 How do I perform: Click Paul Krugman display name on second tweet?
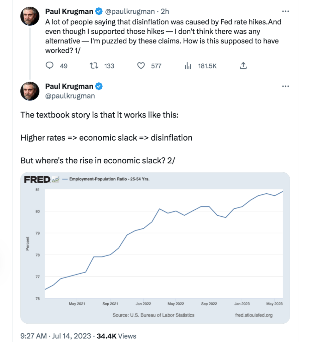(x=69, y=87)
